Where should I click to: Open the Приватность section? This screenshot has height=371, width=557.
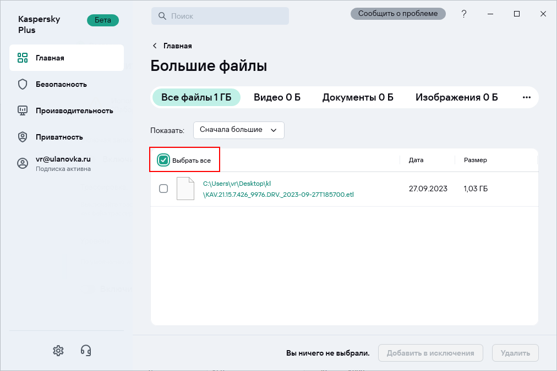(67, 137)
